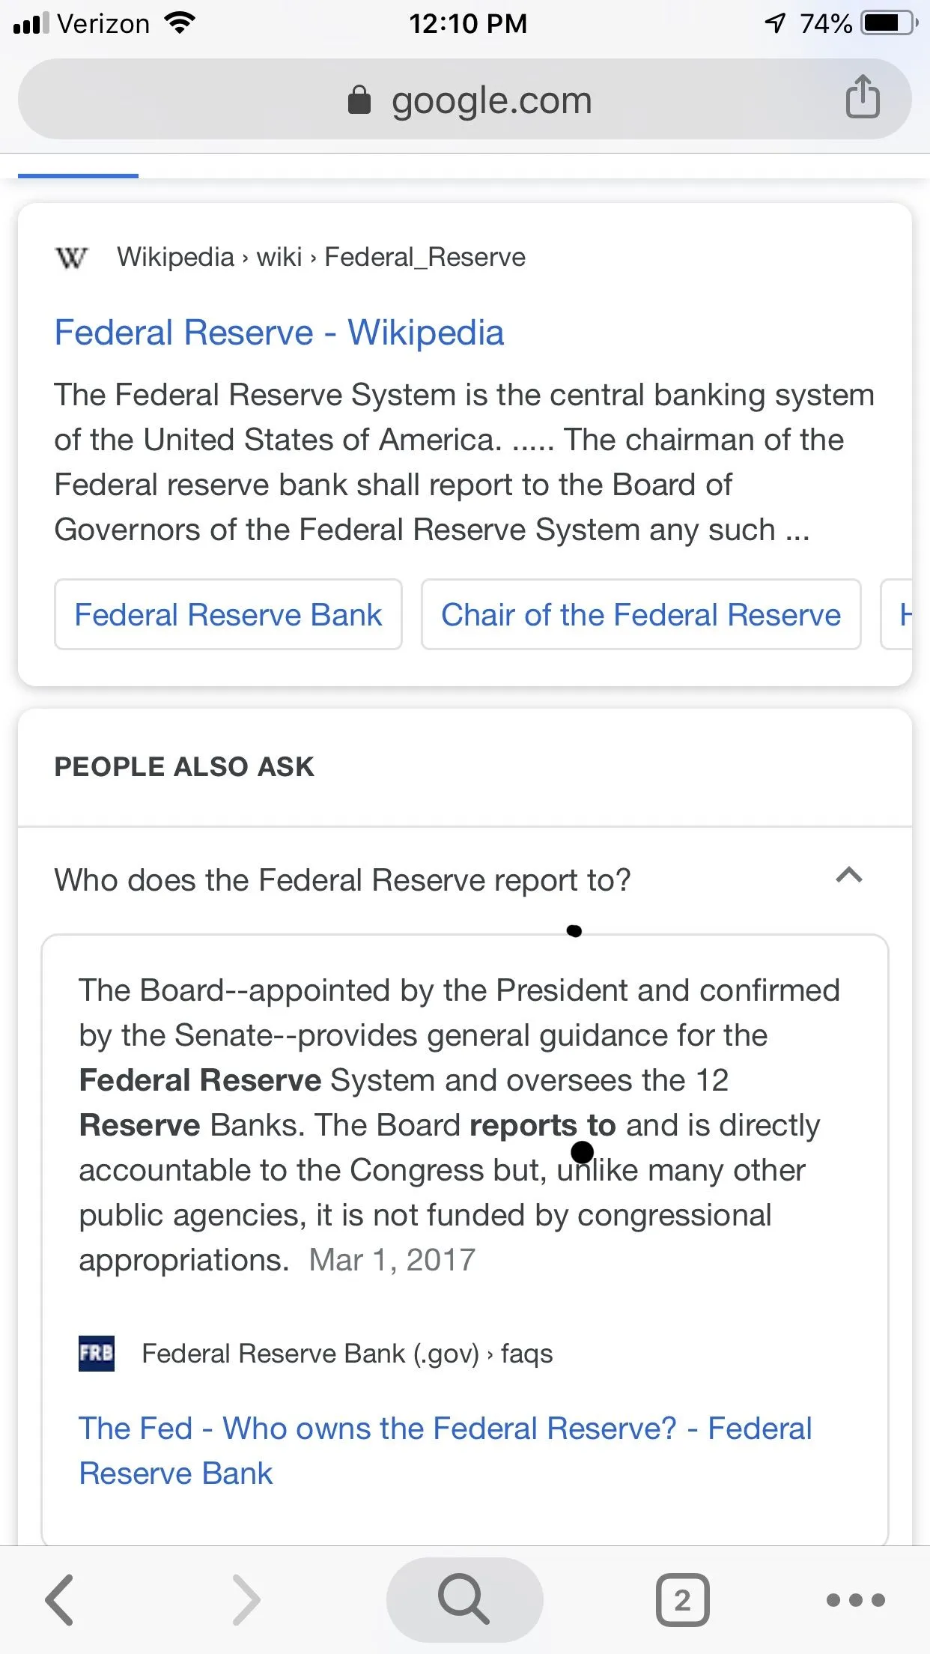Open Federal Reserve - Wikipedia result
Viewport: 930px width, 1654px height.
[279, 333]
